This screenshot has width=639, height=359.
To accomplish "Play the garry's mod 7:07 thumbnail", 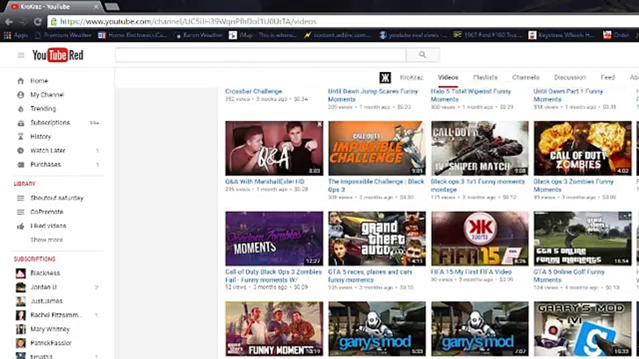I will pos(480,329).
